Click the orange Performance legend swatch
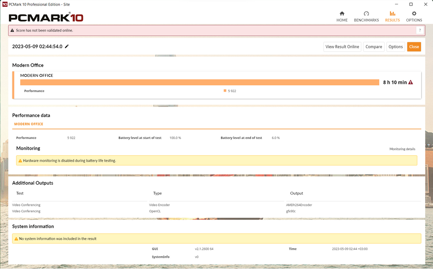The width and height of the screenshot is (433, 269). 225,91
